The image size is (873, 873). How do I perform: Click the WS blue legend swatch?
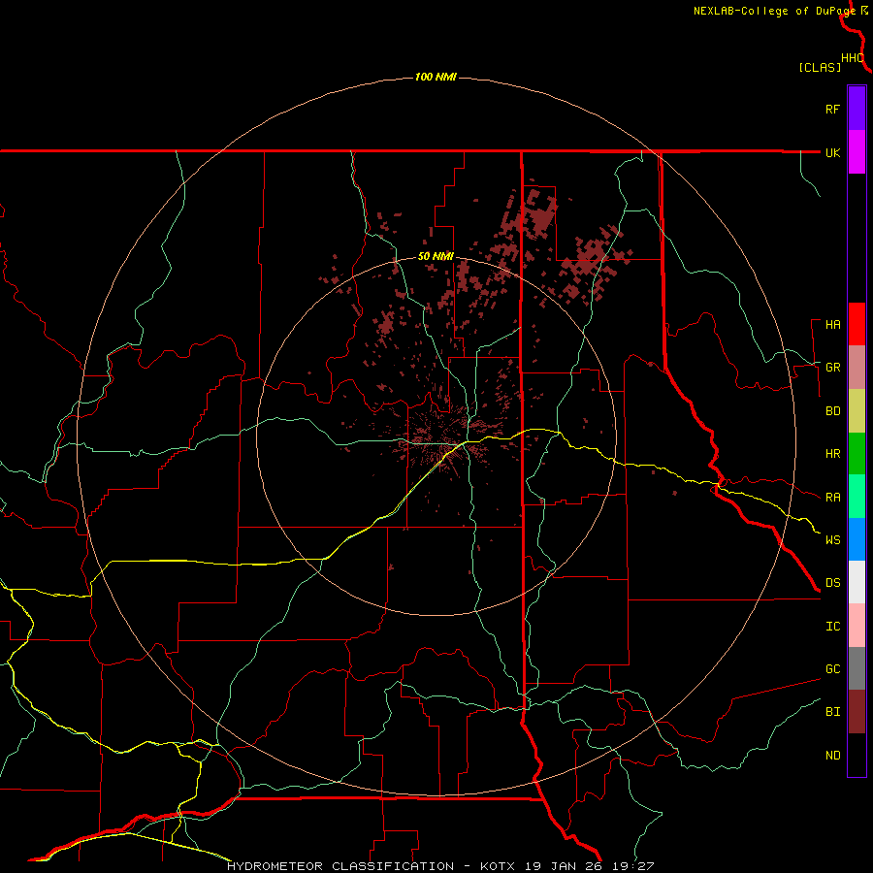coord(857,539)
